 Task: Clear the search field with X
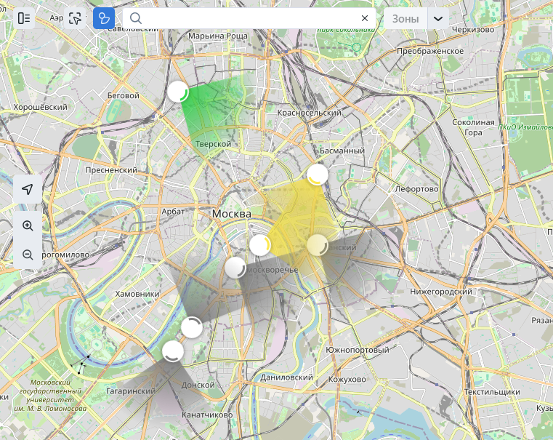click(365, 18)
